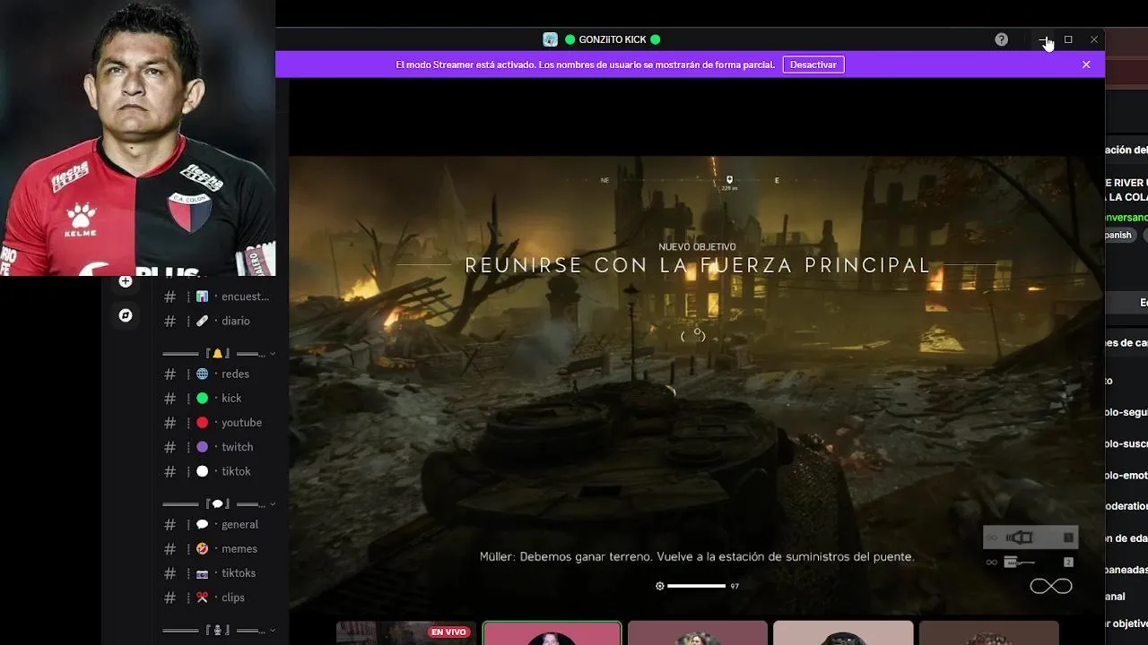Click the 'NUEVO OBJETIVO' label
The image size is (1148, 645).
[x=697, y=246]
